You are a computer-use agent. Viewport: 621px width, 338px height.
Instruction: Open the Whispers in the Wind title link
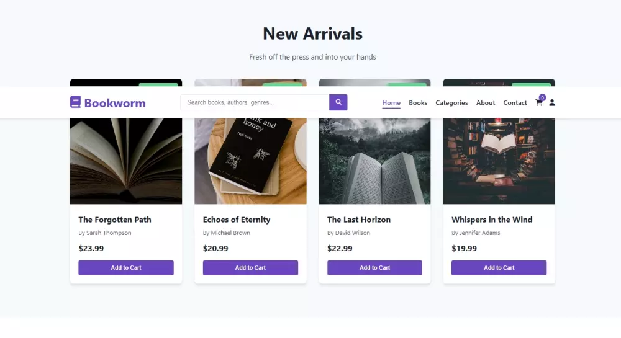click(492, 220)
